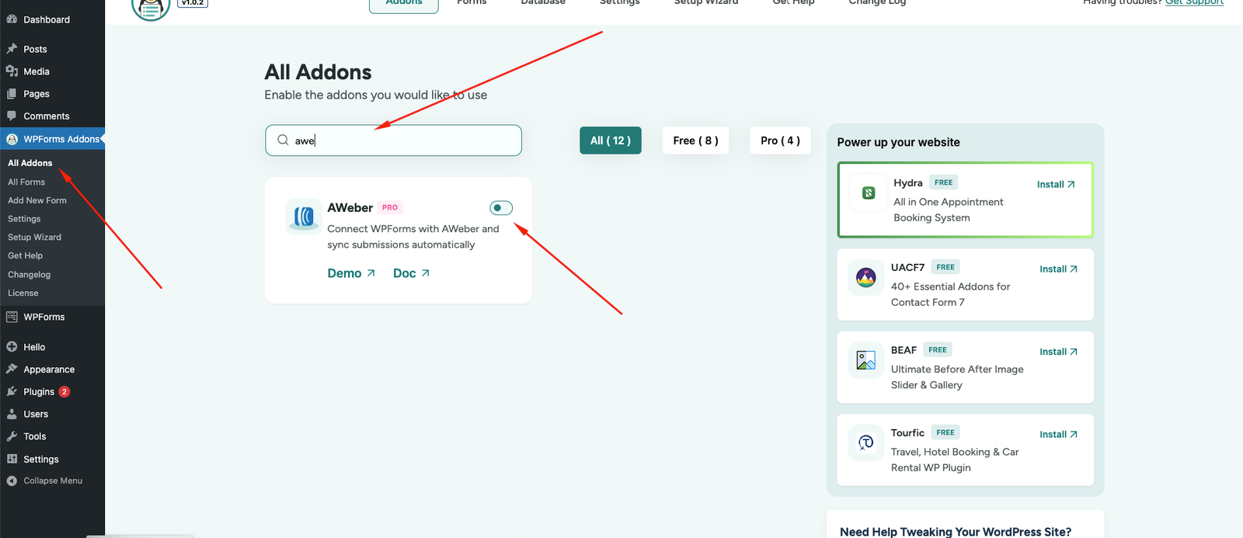Open the AWeber Doc link
Image resolution: width=1243 pixels, height=538 pixels.
point(411,273)
